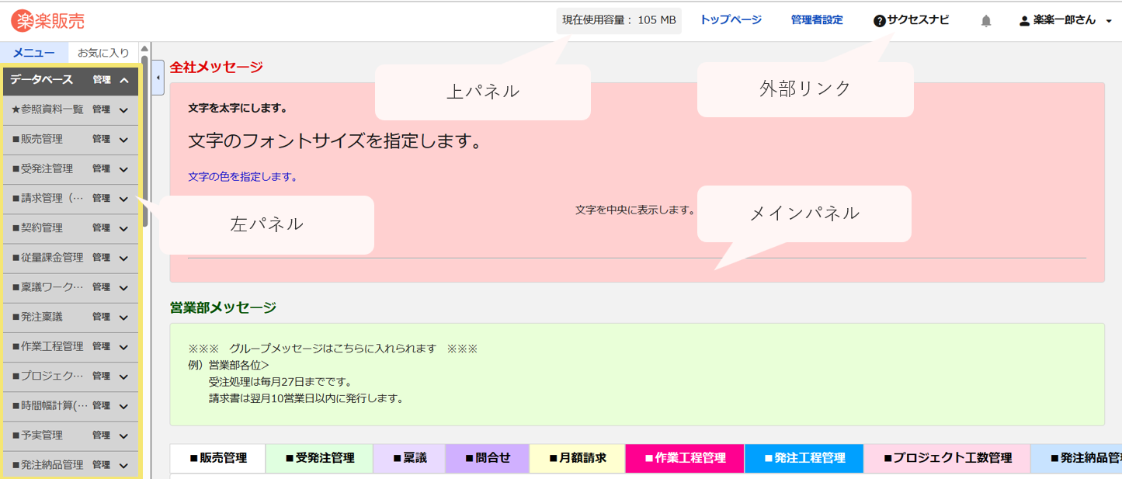Click the blue text 文字の色を指定します。
Viewport: 1122px width, 479px height.
tap(243, 177)
